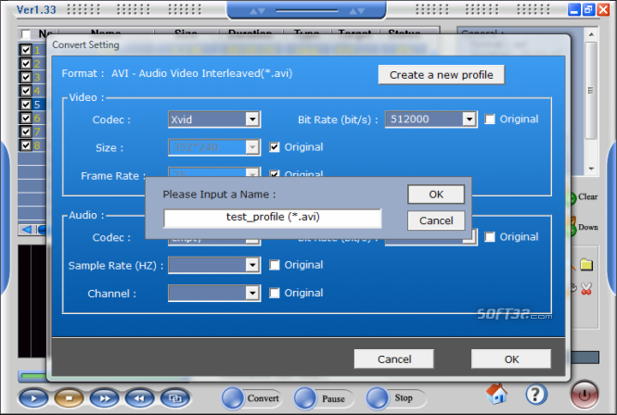Click the full screen preview button

tap(175, 398)
